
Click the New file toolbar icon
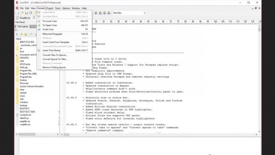18,13
